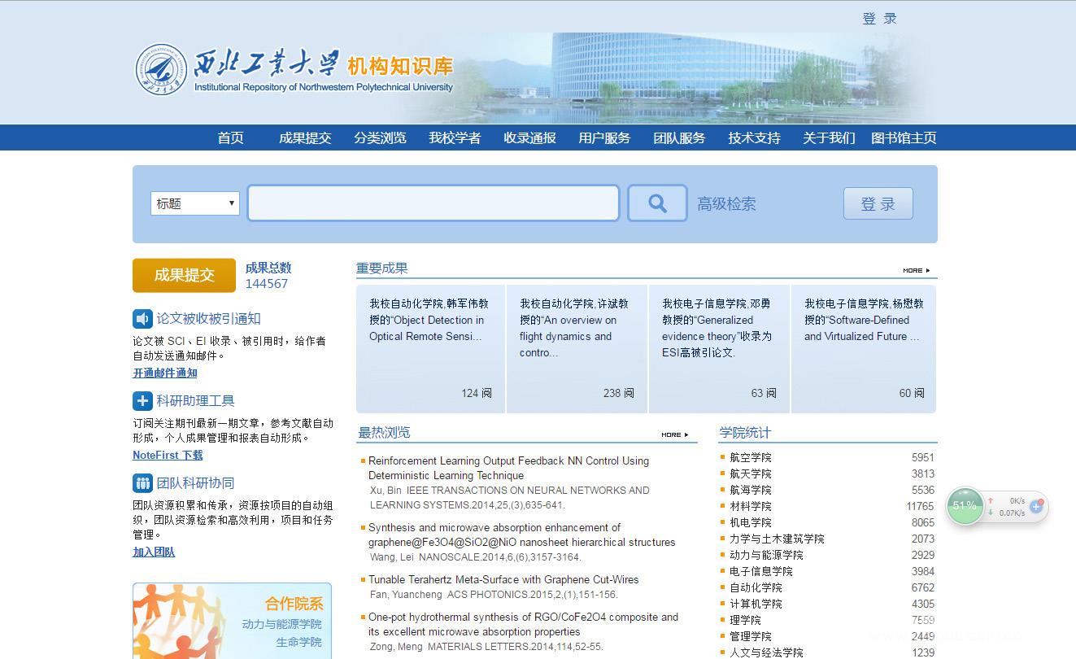
Task: Open 航空学院 in the 学院统计 list
Action: point(750,457)
